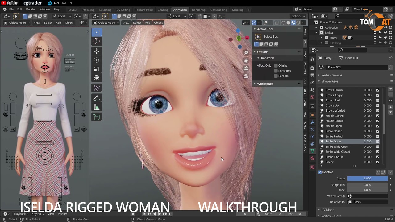
Task: Select the Smile Wide Open shape key
Action: click(349, 146)
